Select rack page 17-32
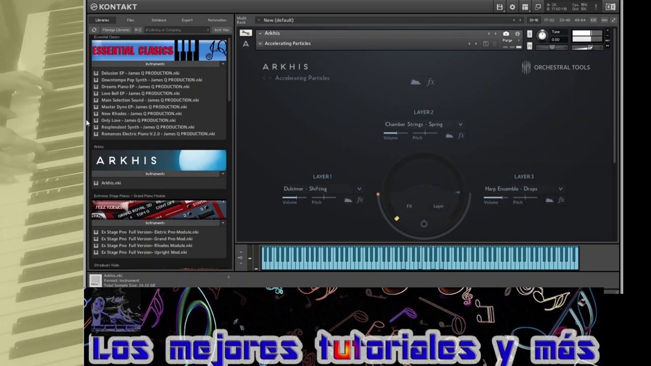The image size is (651, 366). coord(549,20)
